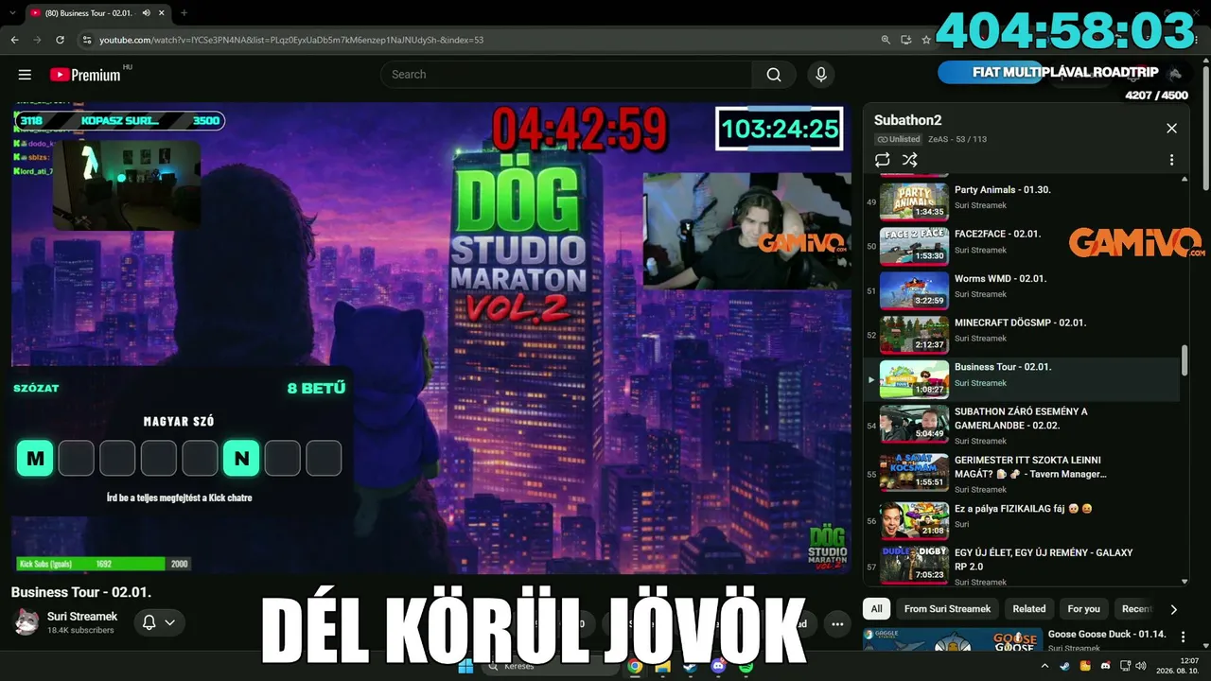Viewport: 1211px width, 681px height.
Task: Bookmark this page with the star
Action: (926, 40)
